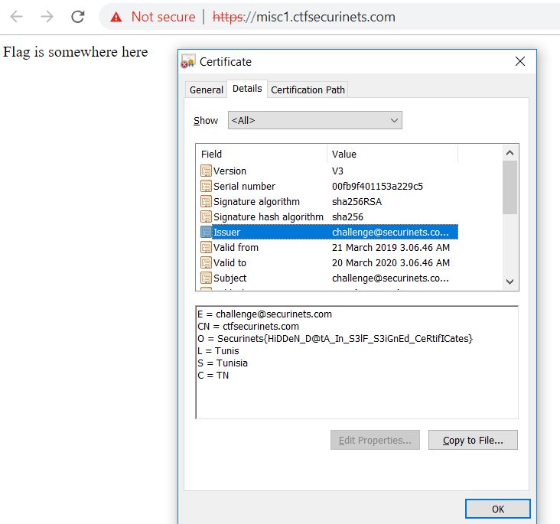This screenshot has width=560, height=524.
Task: Select the Valid to field row icon
Action: pyautogui.click(x=206, y=262)
